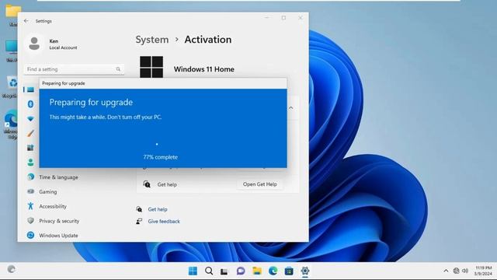The width and height of the screenshot is (497, 280).
Task: Click the Windows logo beside Windows 11 Home
Action: click(x=151, y=67)
